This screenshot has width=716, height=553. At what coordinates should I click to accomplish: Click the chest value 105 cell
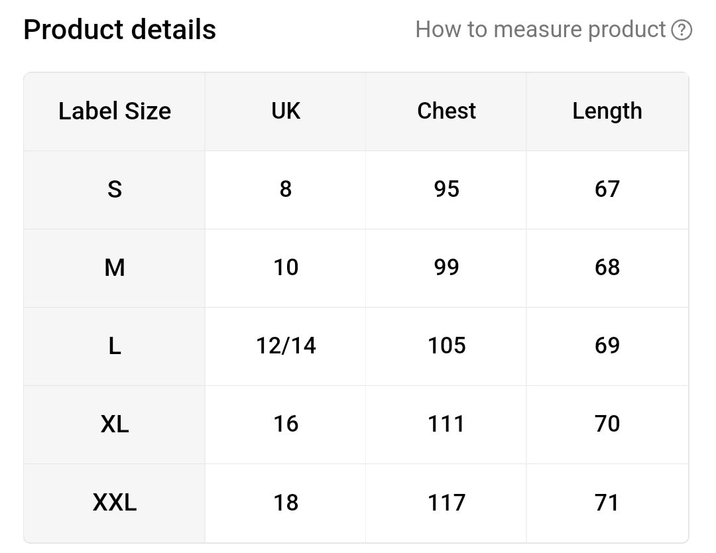tap(446, 346)
